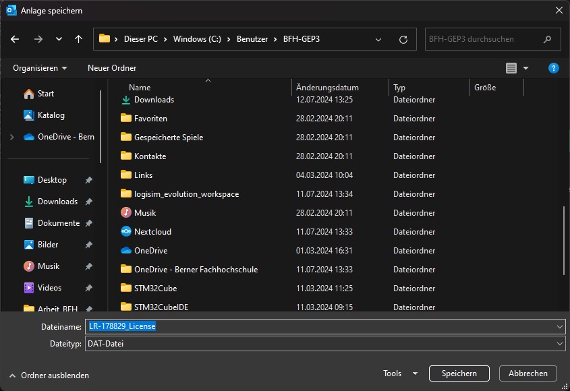Sort by the Typ column header
Screen dimensions: 570x391
coord(399,88)
